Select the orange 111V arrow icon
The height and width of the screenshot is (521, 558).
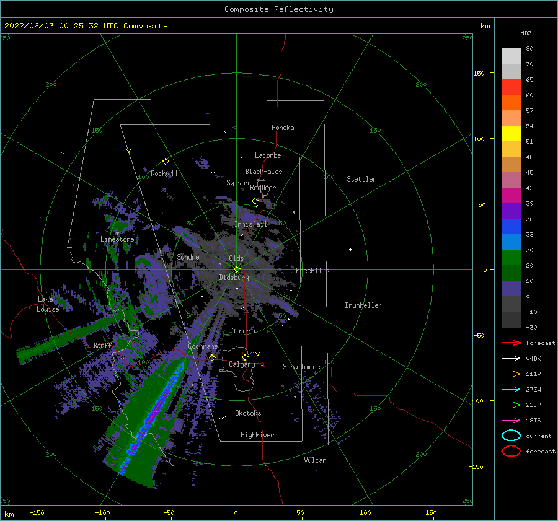click(x=511, y=374)
